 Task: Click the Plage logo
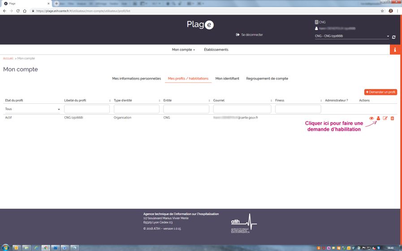coord(200,25)
